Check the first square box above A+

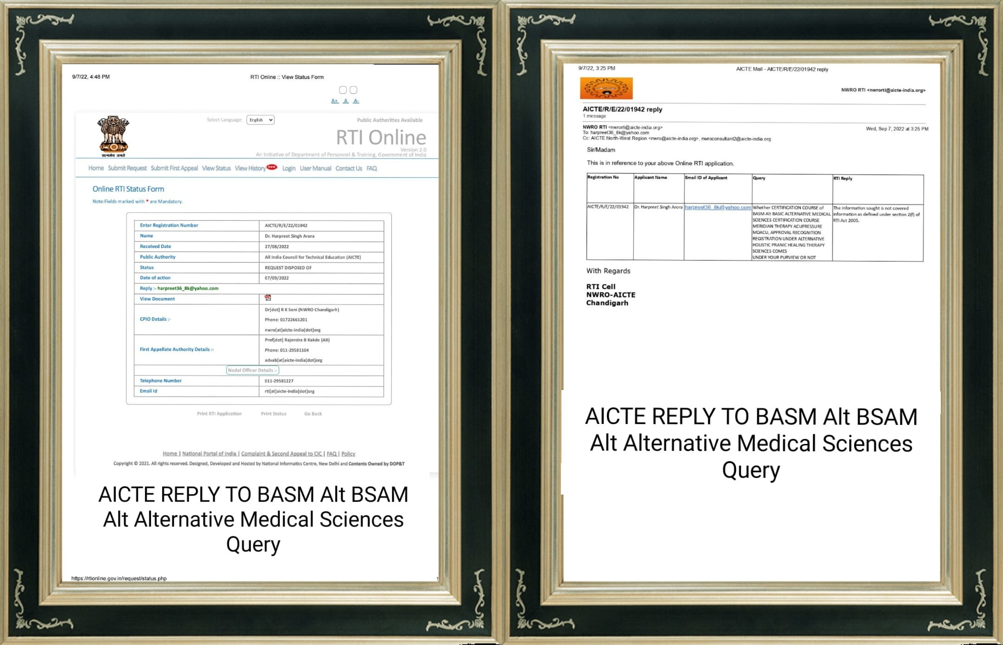click(x=343, y=90)
